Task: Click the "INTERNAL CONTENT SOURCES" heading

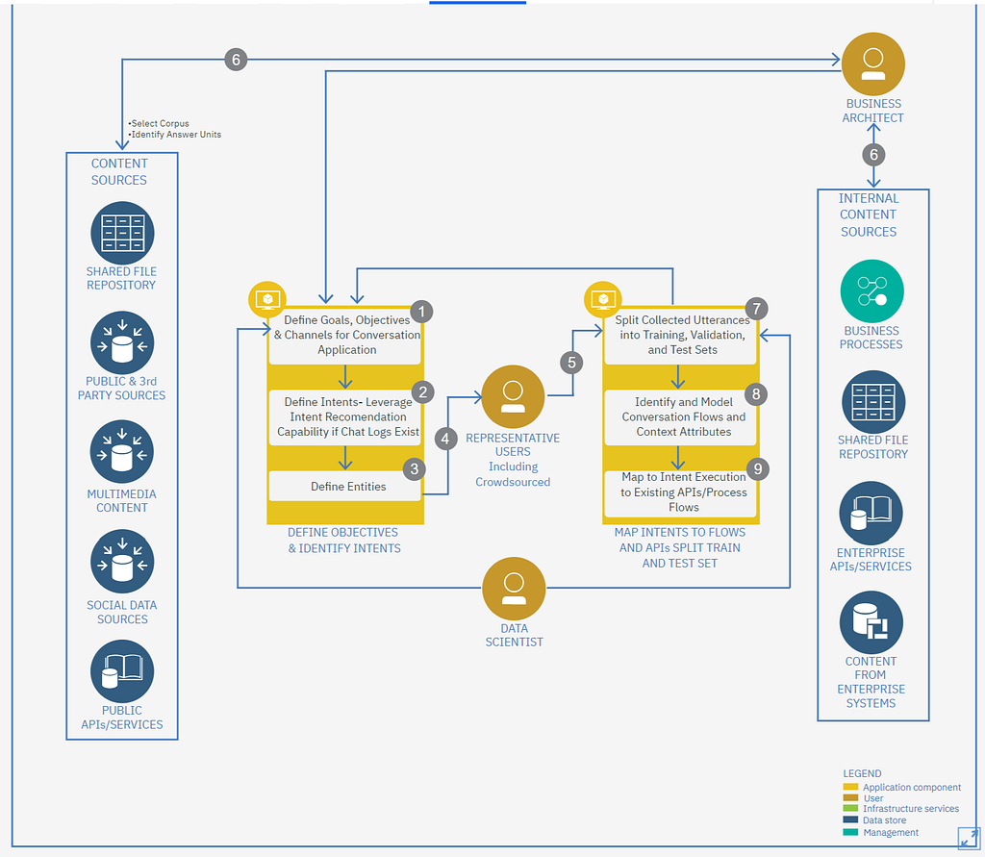Action: (x=869, y=214)
